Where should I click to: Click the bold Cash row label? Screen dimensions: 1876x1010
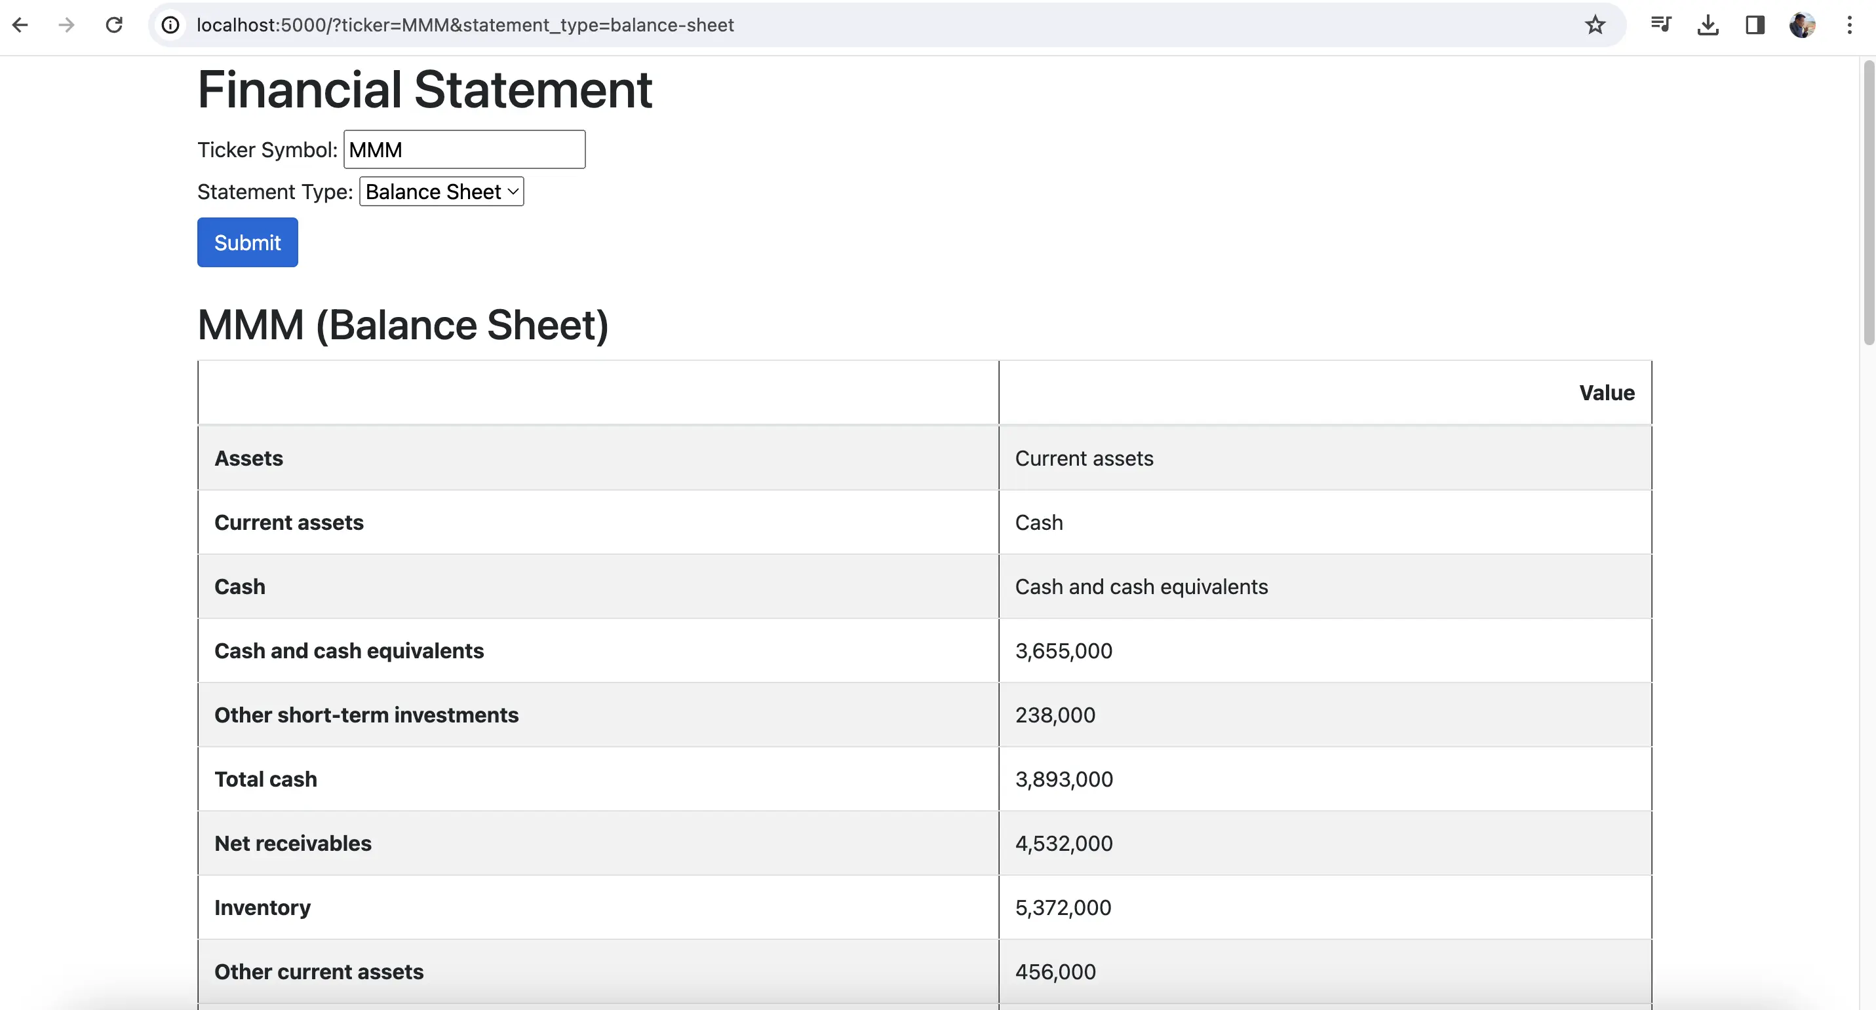coord(240,586)
